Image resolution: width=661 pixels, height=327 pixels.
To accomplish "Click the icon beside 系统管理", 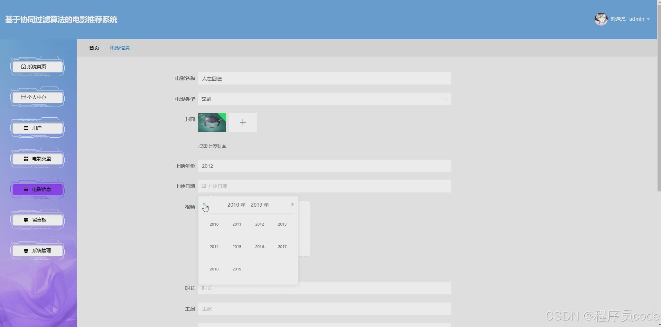I will pos(26,250).
